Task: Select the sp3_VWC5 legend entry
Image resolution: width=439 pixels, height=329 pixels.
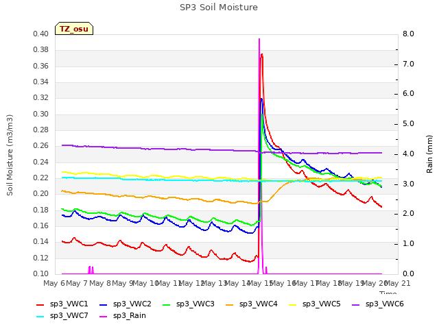Action: (x=314, y=304)
